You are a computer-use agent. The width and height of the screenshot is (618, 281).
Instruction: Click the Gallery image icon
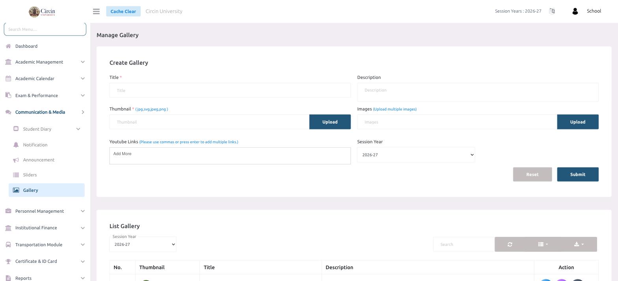16,190
